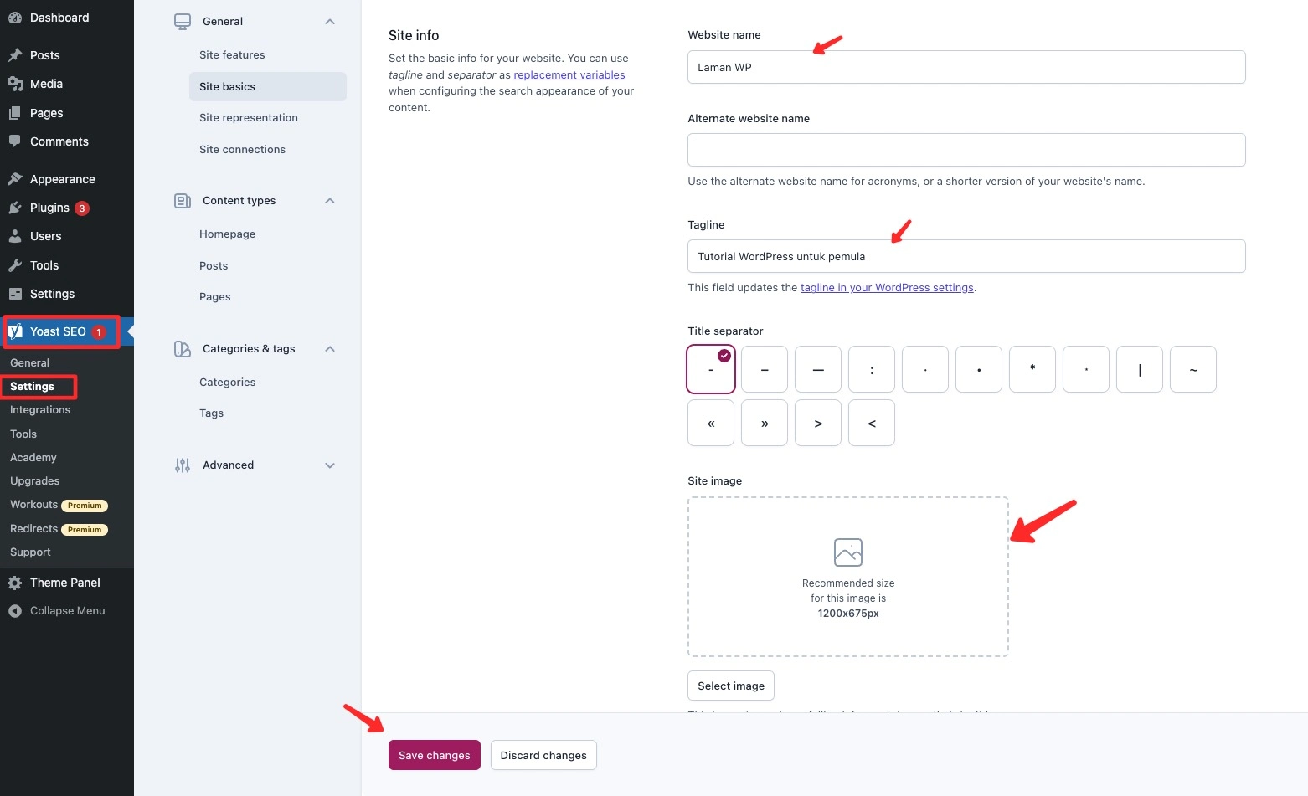1308x796 pixels.
Task: Open tagline in your WordPress settings link
Action: tap(887, 287)
